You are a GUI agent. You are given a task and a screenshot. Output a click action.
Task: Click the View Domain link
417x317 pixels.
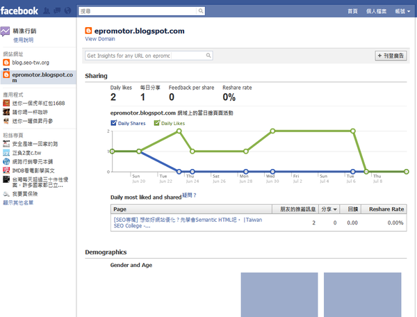point(100,39)
